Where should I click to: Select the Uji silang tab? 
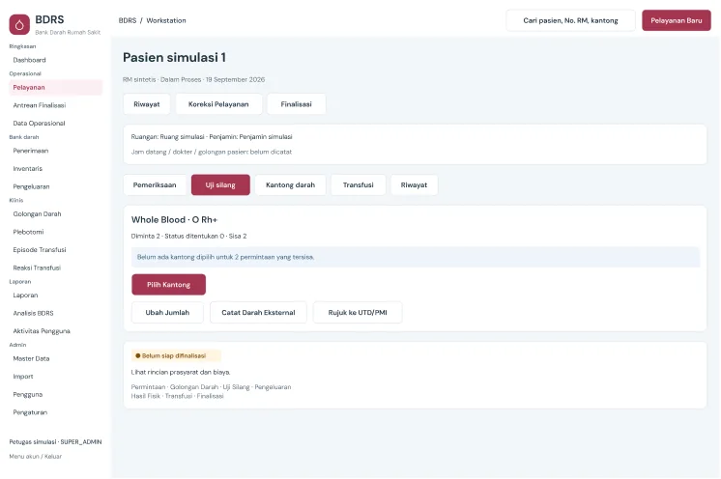220,185
